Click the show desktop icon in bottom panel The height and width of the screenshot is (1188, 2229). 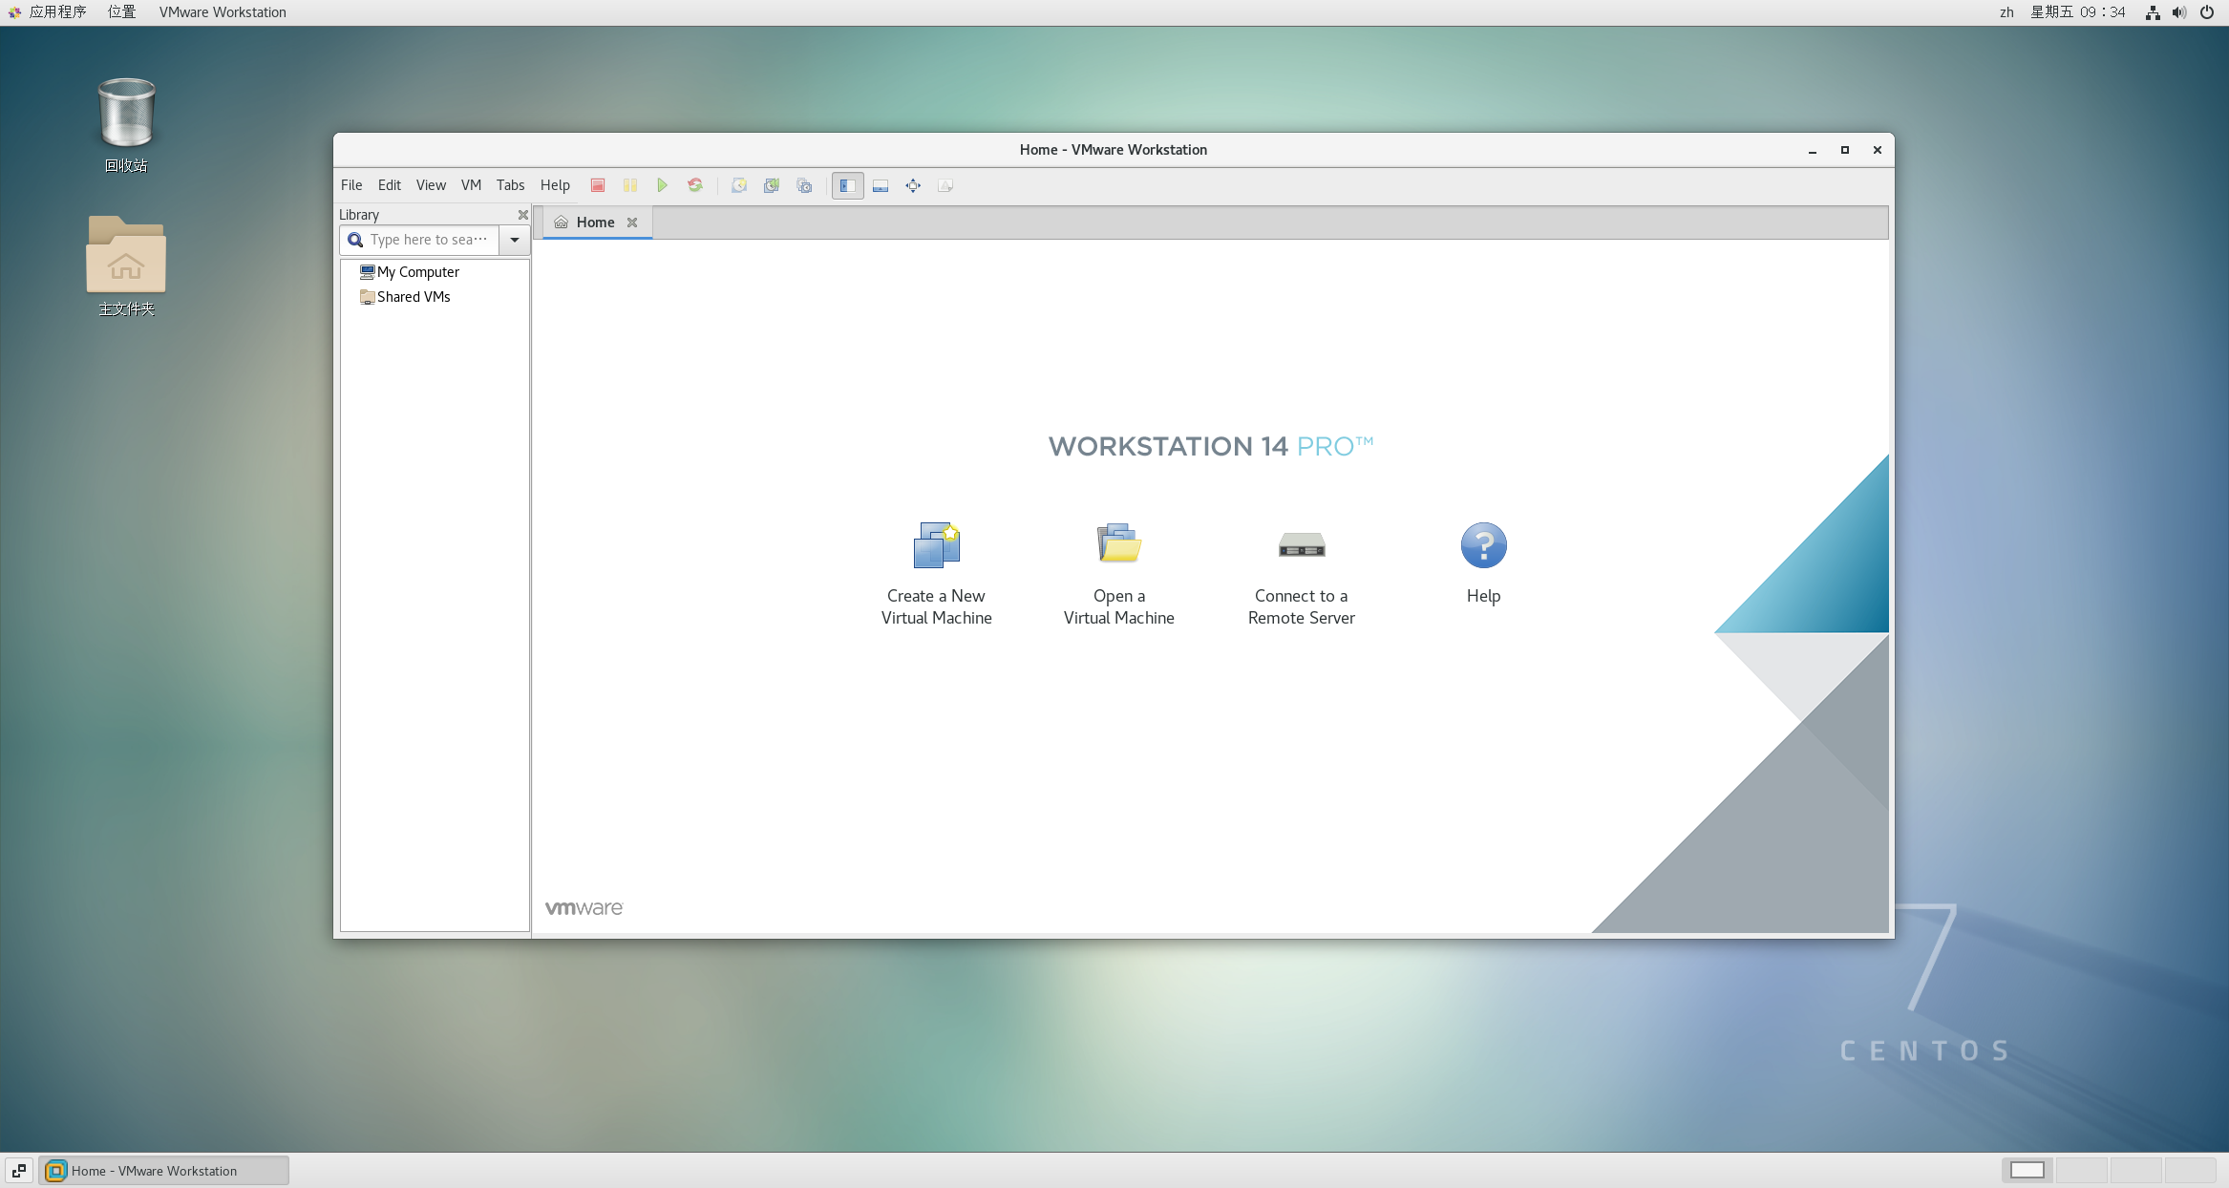(19, 1170)
